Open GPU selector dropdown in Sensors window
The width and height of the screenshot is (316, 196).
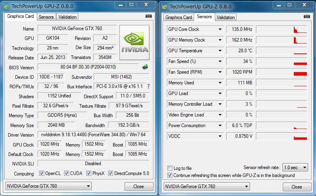206,186
